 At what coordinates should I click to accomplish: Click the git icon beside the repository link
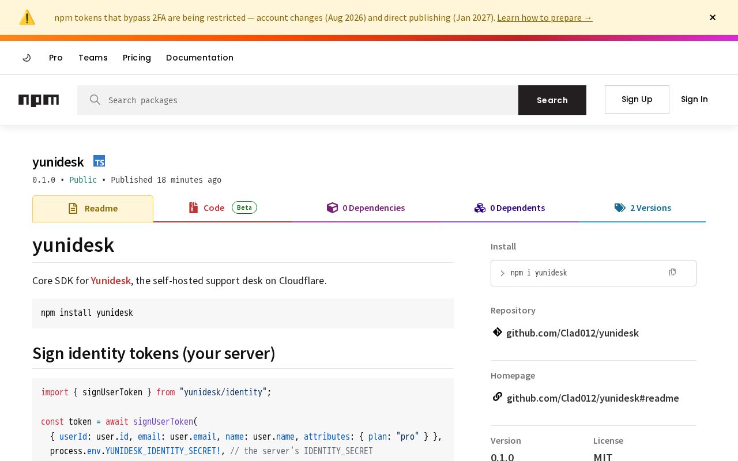498,332
